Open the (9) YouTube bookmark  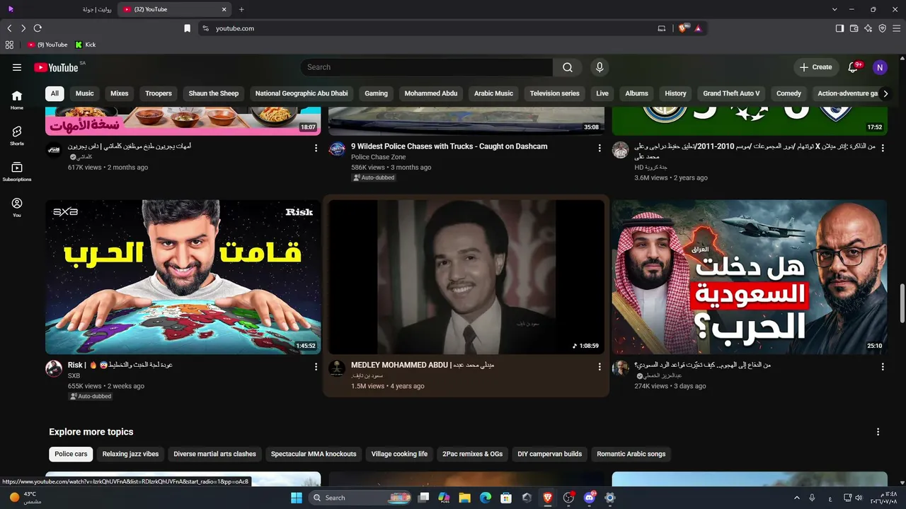click(x=47, y=45)
